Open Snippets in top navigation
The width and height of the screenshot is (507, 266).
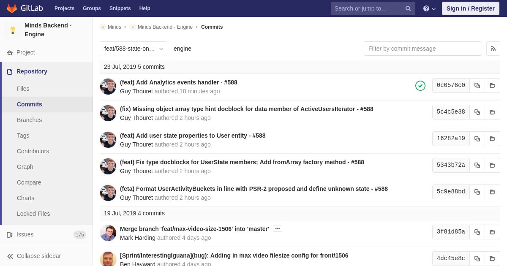(120, 8)
